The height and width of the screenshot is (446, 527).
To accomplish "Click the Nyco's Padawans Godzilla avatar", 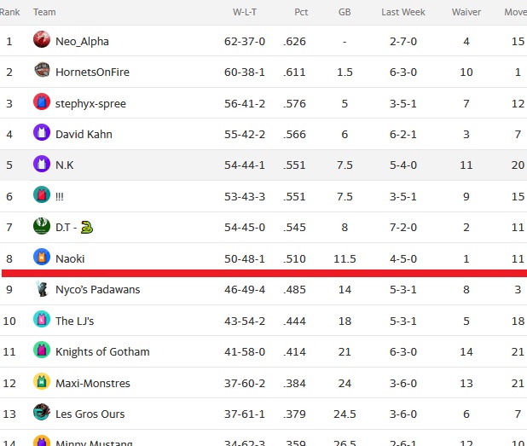I will (42, 288).
